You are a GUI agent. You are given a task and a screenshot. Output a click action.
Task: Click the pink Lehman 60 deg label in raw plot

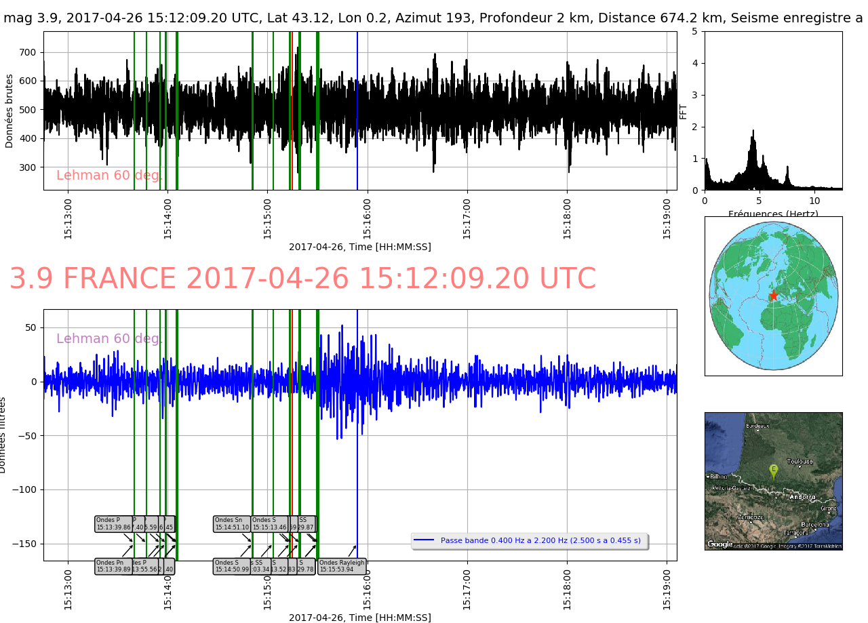click(108, 176)
